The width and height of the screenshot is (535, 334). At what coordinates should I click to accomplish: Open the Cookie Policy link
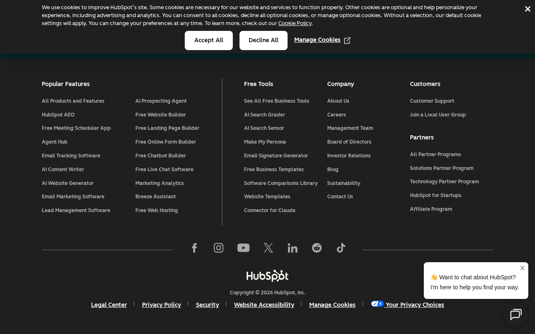point(295,23)
